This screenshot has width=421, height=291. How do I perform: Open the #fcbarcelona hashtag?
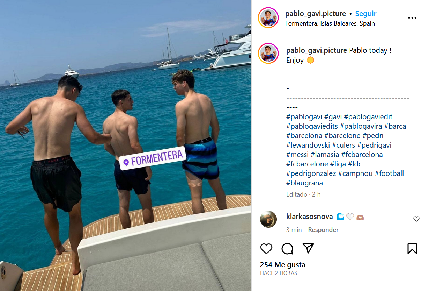coord(362,155)
